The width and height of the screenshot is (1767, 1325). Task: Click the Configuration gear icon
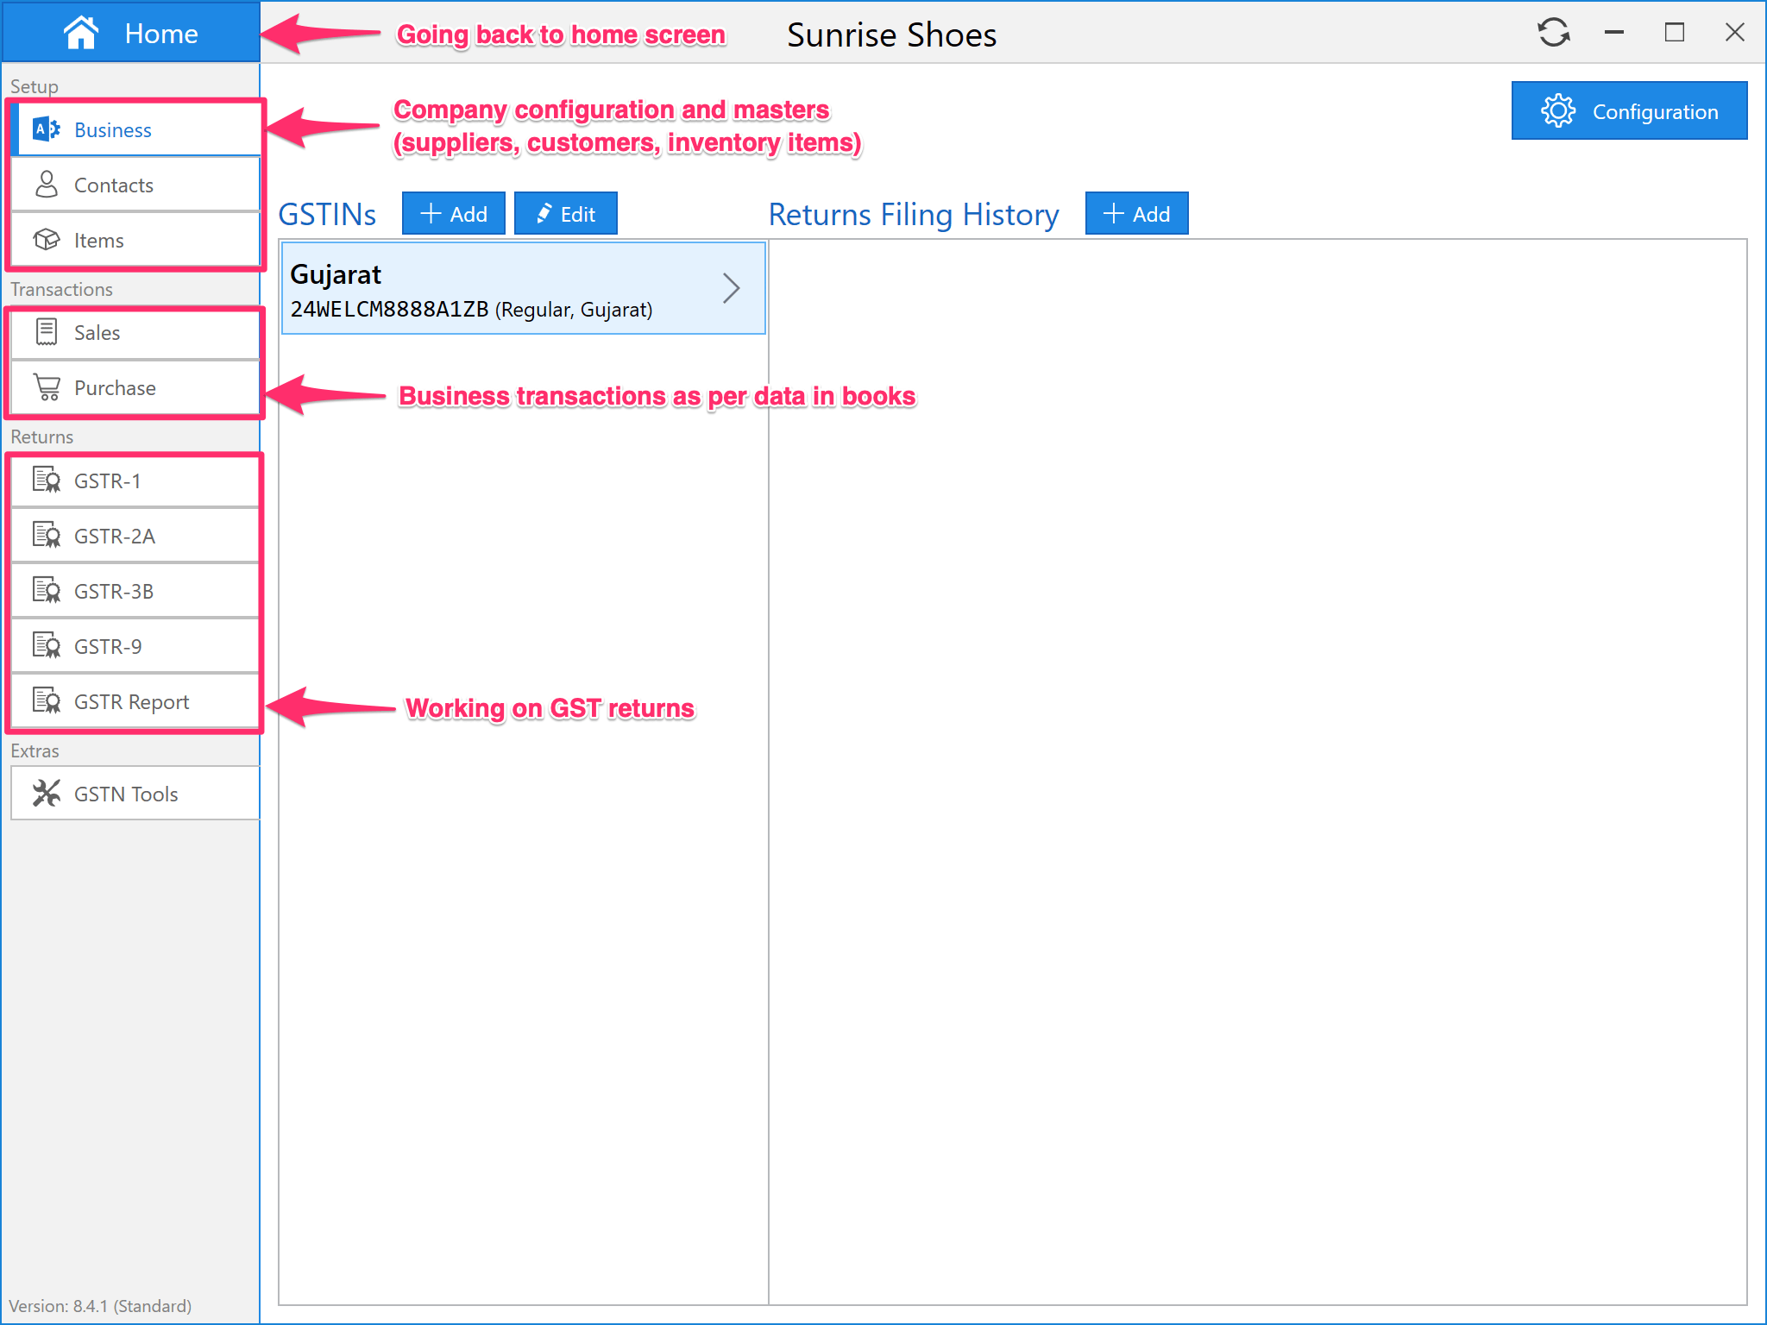(x=1558, y=111)
